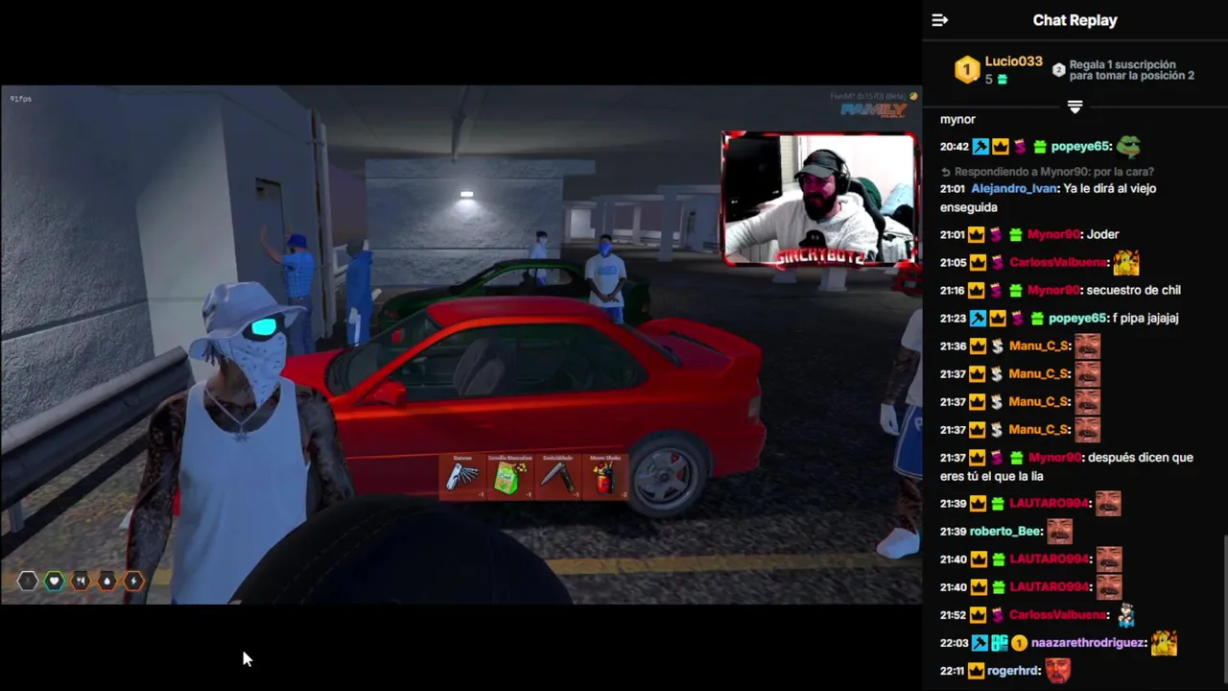Select the switchblade knife hotbar slot

pyautogui.click(x=557, y=477)
